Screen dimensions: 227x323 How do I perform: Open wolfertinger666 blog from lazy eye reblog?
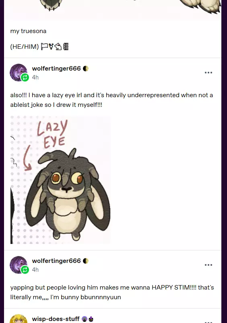(56, 69)
